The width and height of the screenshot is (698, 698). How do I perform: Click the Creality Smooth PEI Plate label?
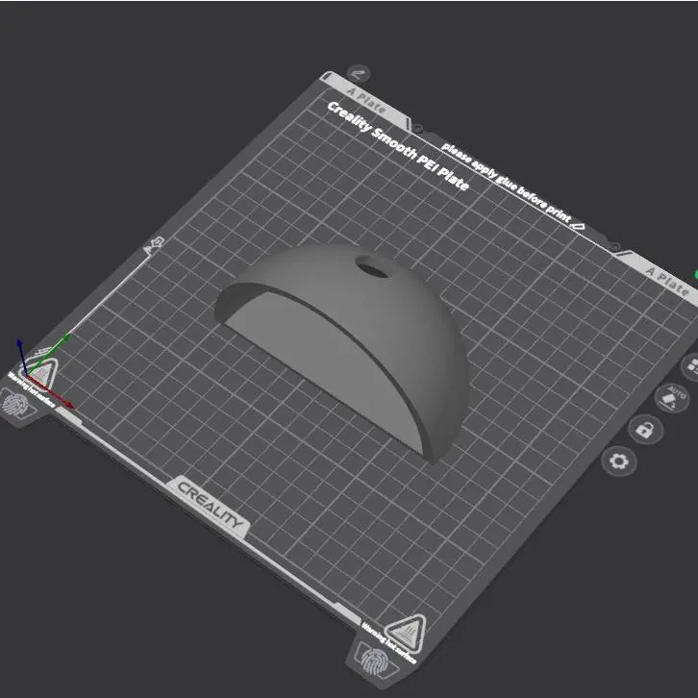[x=398, y=146]
